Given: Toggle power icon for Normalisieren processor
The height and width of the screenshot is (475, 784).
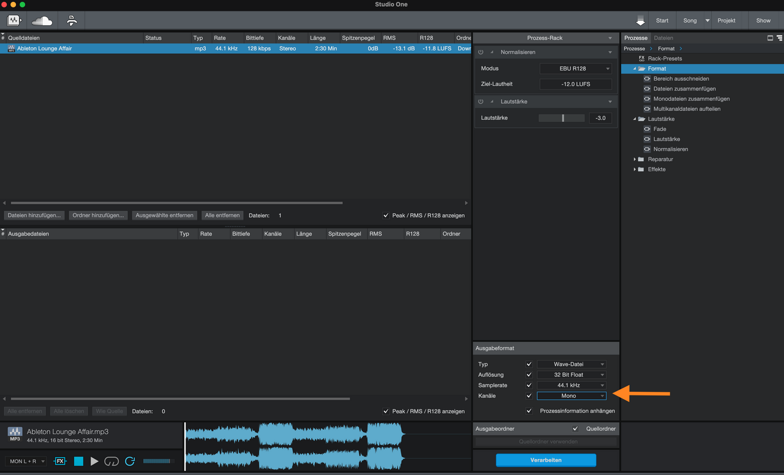Looking at the screenshot, I should coord(481,53).
